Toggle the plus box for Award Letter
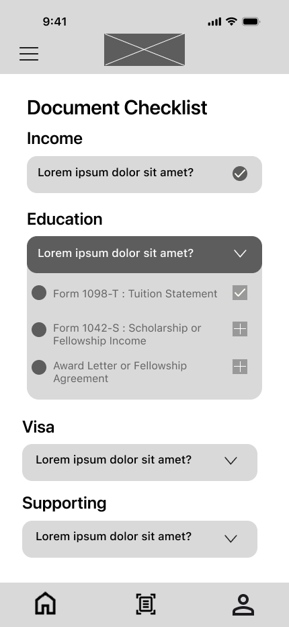The height and width of the screenshot is (627, 289). pyautogui.click(x=240, y=367)
